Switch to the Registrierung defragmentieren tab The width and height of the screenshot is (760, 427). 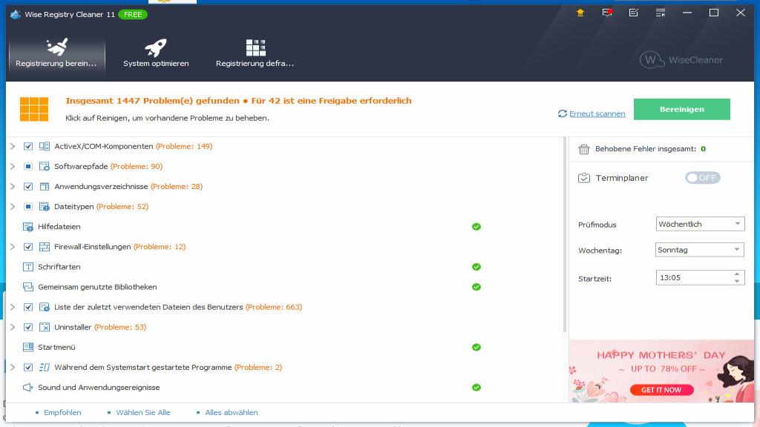tap(255, 53)
